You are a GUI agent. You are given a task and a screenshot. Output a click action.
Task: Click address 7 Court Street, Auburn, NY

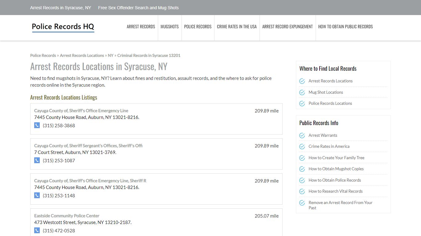[75, 152]
